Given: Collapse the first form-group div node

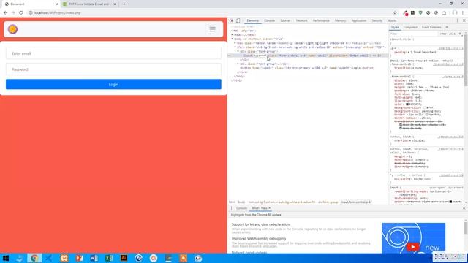Looking at the screenshot, I should [x=238, y=52].
